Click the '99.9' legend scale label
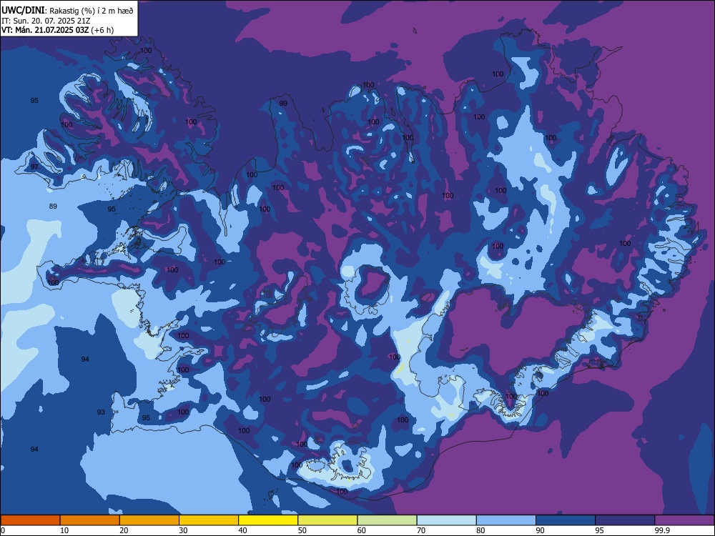Image resolution: width=715 pixels, height=536 pixels. 662,530
